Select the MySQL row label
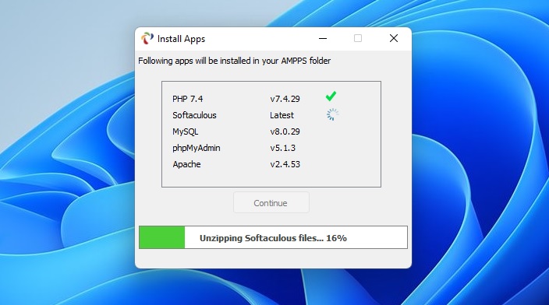The width and height of the screenshot is (549, 305). 186,131
